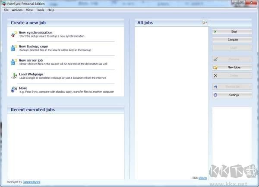
Task: Maximize the PureSync window
Action: pos(242,3)
